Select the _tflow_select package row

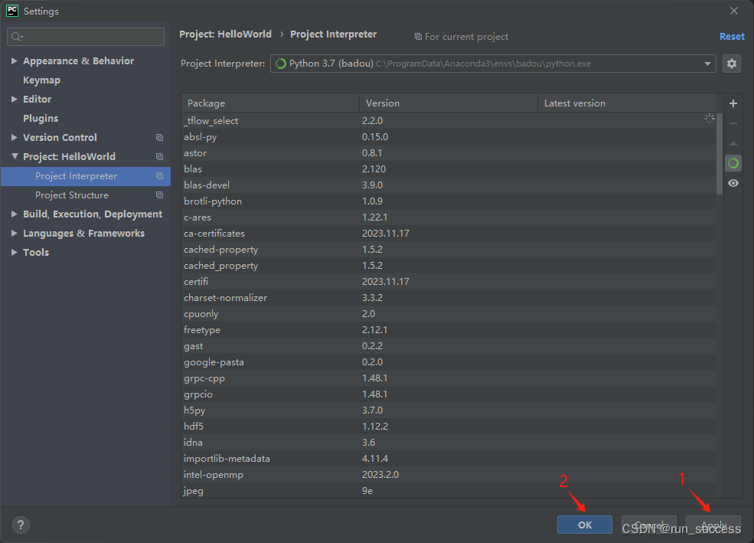pyautogui.click(x=448, y=121)
